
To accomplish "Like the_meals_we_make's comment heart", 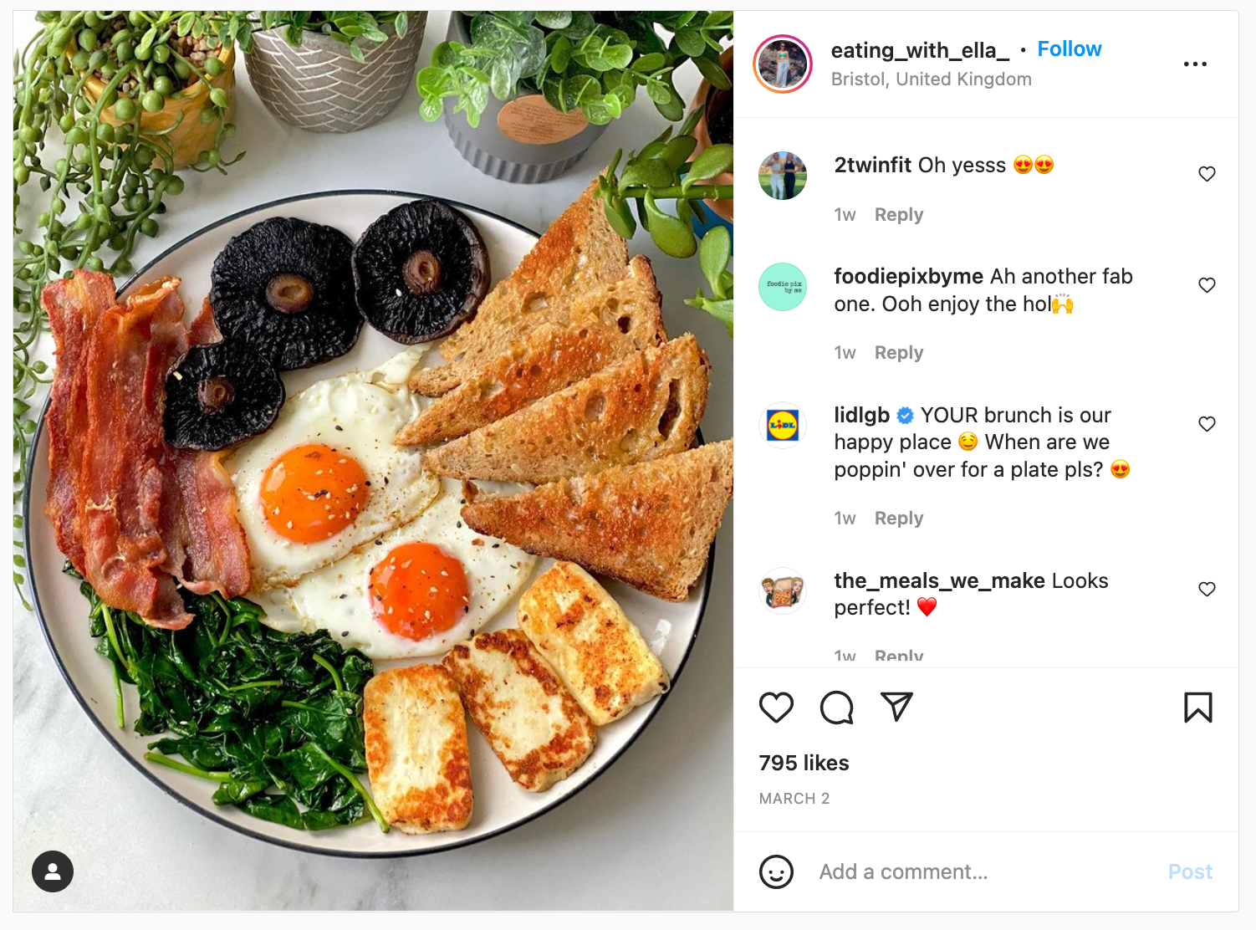I will [1207, 589].
